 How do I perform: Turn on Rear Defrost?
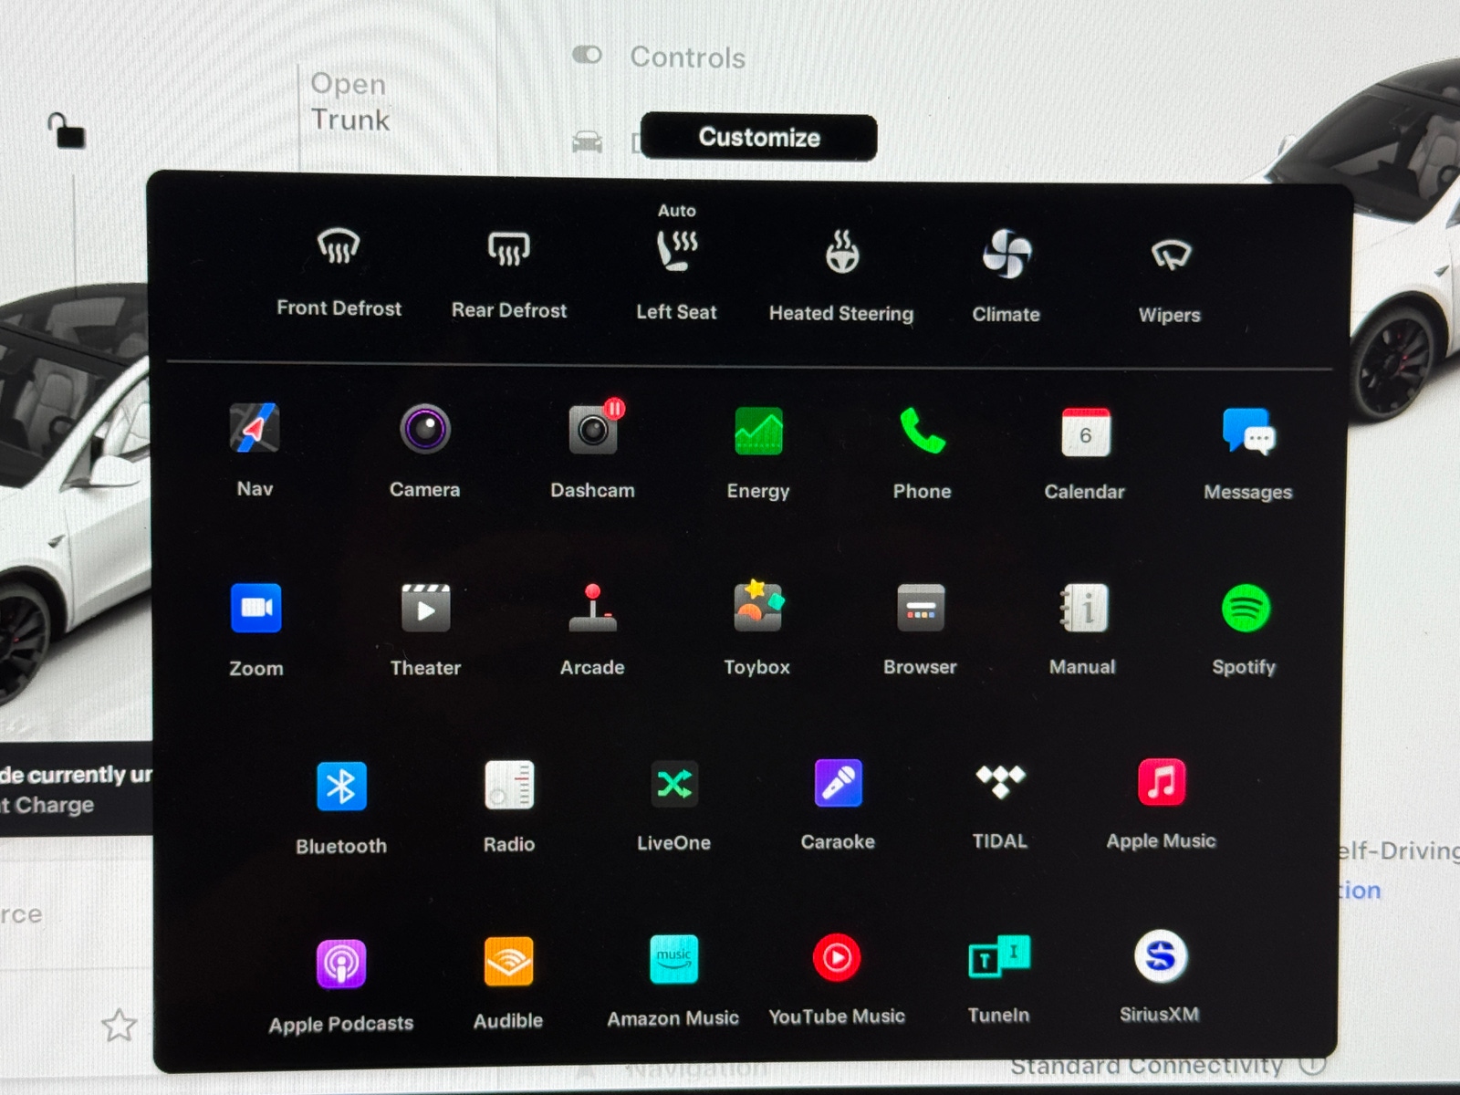(508, 274)
